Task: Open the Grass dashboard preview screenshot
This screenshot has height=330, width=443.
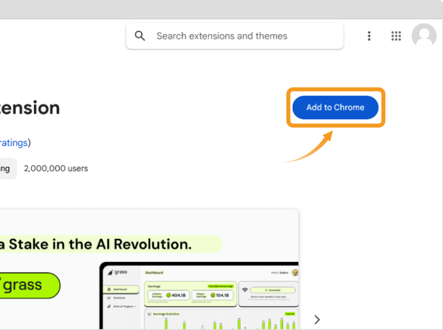Action: [199, 296]
